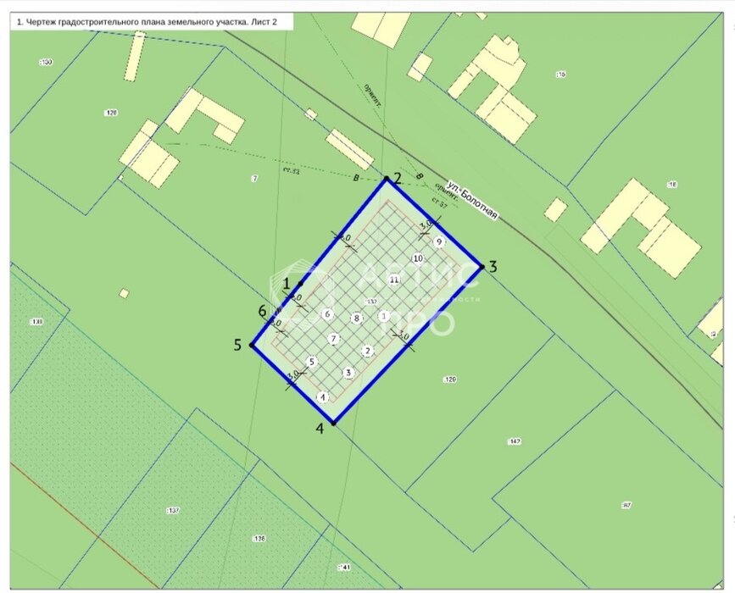This screenshot has width=735, height=593.
Task: Select boundary point label 2 at north corner
Action: coord(398,178)
